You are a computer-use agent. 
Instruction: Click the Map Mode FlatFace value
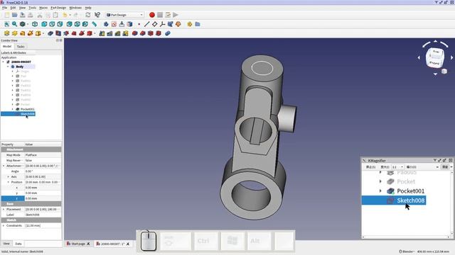pyautogui.click(x=43, y=155)
